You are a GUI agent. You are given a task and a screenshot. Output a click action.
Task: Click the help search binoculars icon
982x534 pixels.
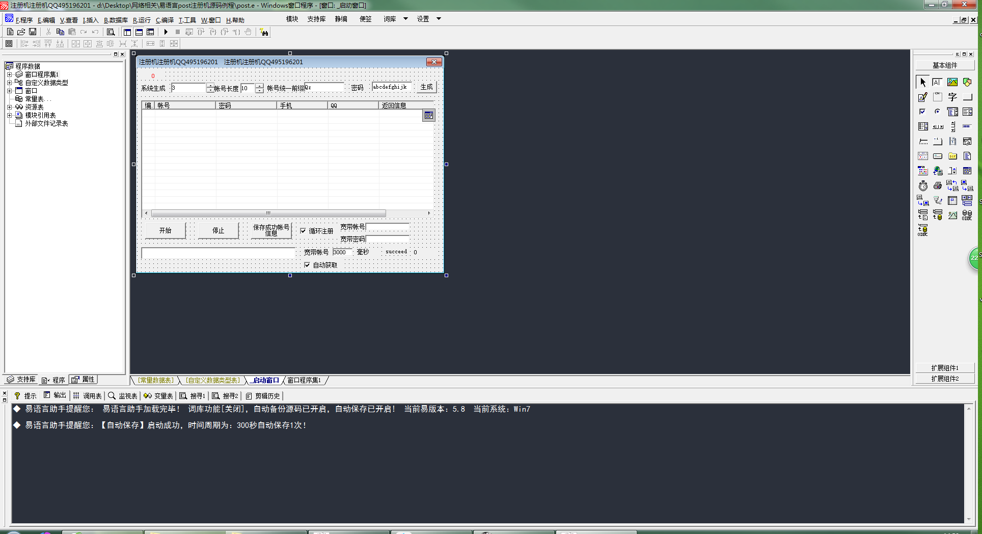pyautogui.click(x=264, y=32)
